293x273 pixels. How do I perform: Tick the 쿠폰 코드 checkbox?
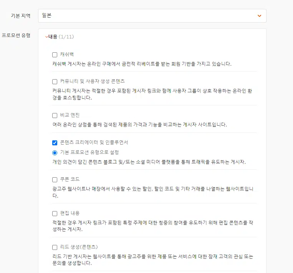tap(55, 180)
